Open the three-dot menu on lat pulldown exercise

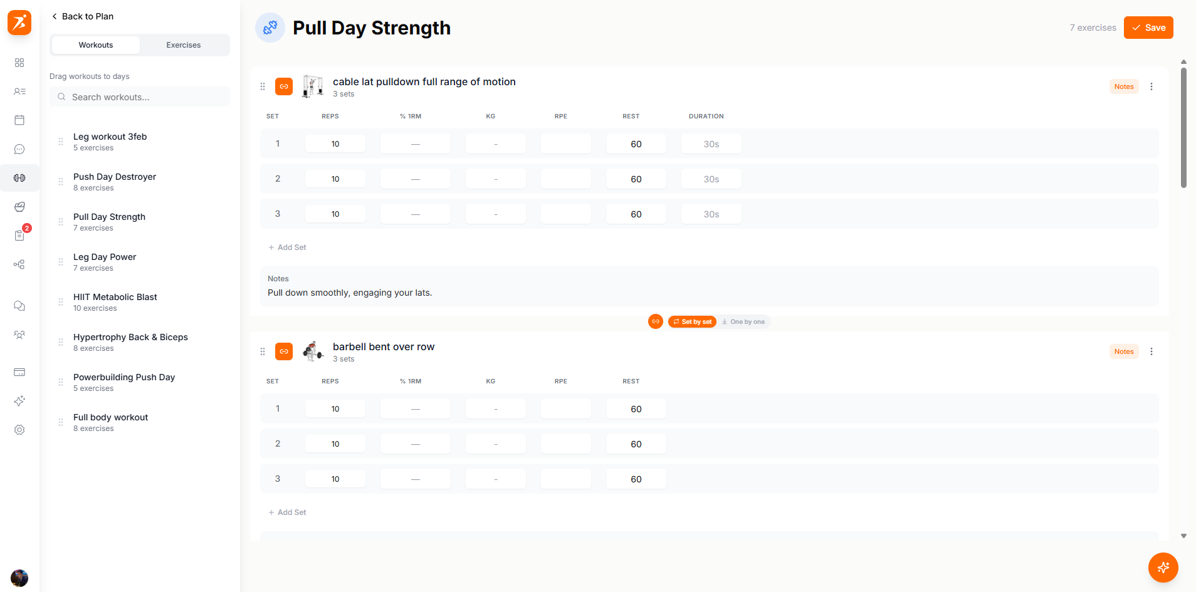(x=1151, y=86)
